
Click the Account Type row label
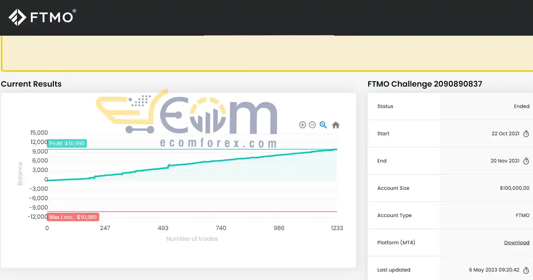(394, 215)
